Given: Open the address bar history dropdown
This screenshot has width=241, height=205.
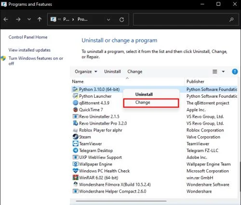Looking at the screenshot, I should (x=108, y=20).
